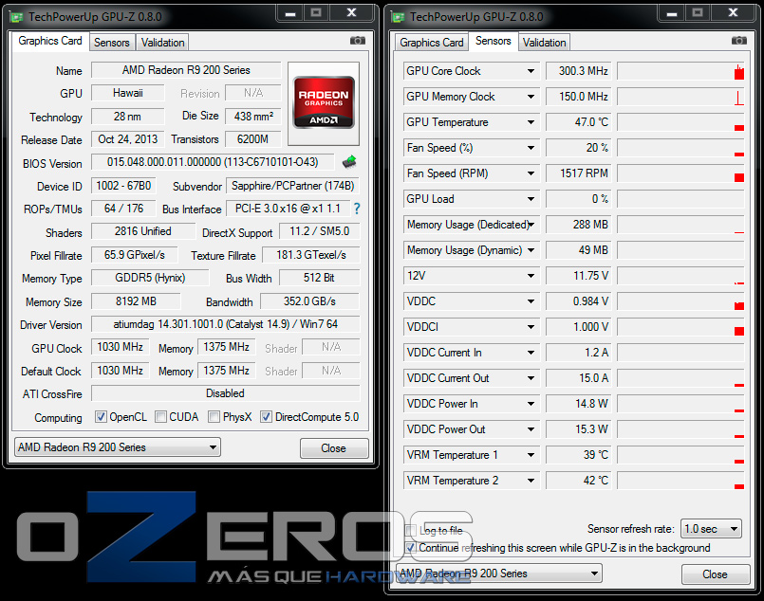Click the VDDCI history graph
The image size is (764, 601).
point(680,327)
